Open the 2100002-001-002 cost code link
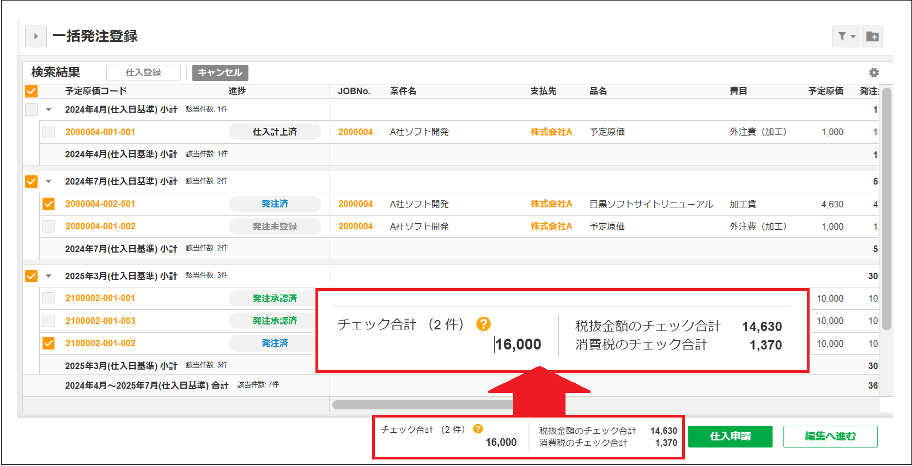 tap(100, 344)
